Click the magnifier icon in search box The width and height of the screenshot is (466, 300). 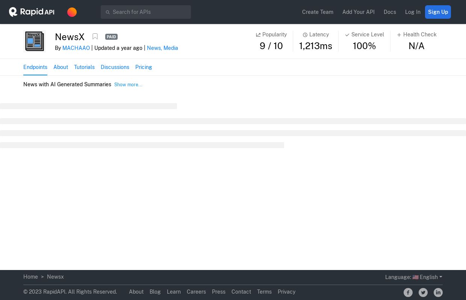[x=107, y=12]
